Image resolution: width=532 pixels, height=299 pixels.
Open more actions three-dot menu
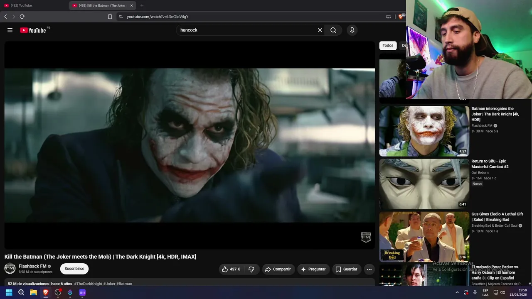point(369,269)
